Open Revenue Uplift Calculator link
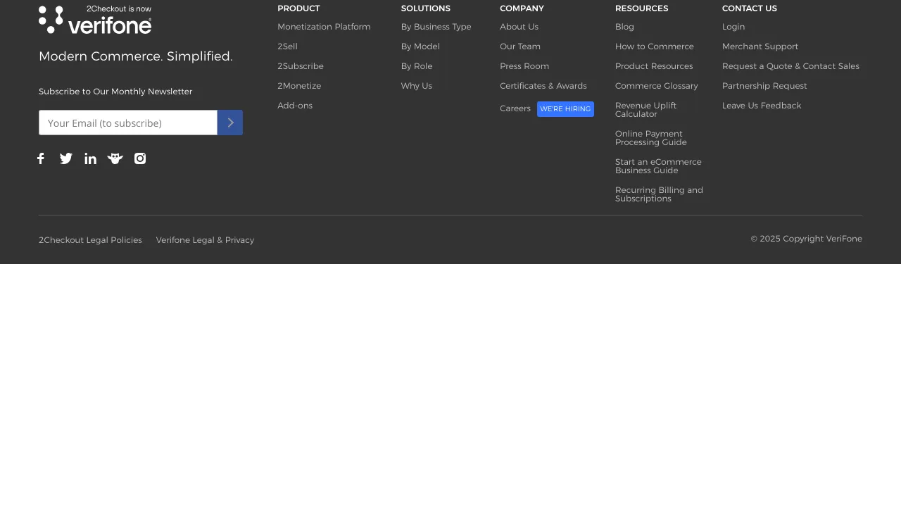 pos(646,110)
